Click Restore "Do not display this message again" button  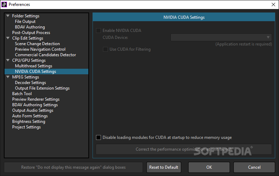point(73,167)
